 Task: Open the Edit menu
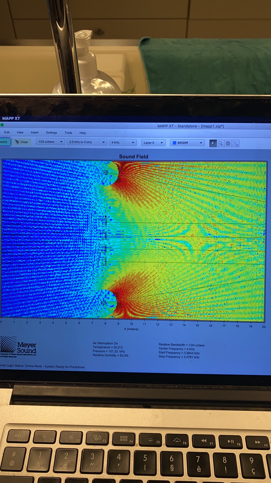point(7,132)
